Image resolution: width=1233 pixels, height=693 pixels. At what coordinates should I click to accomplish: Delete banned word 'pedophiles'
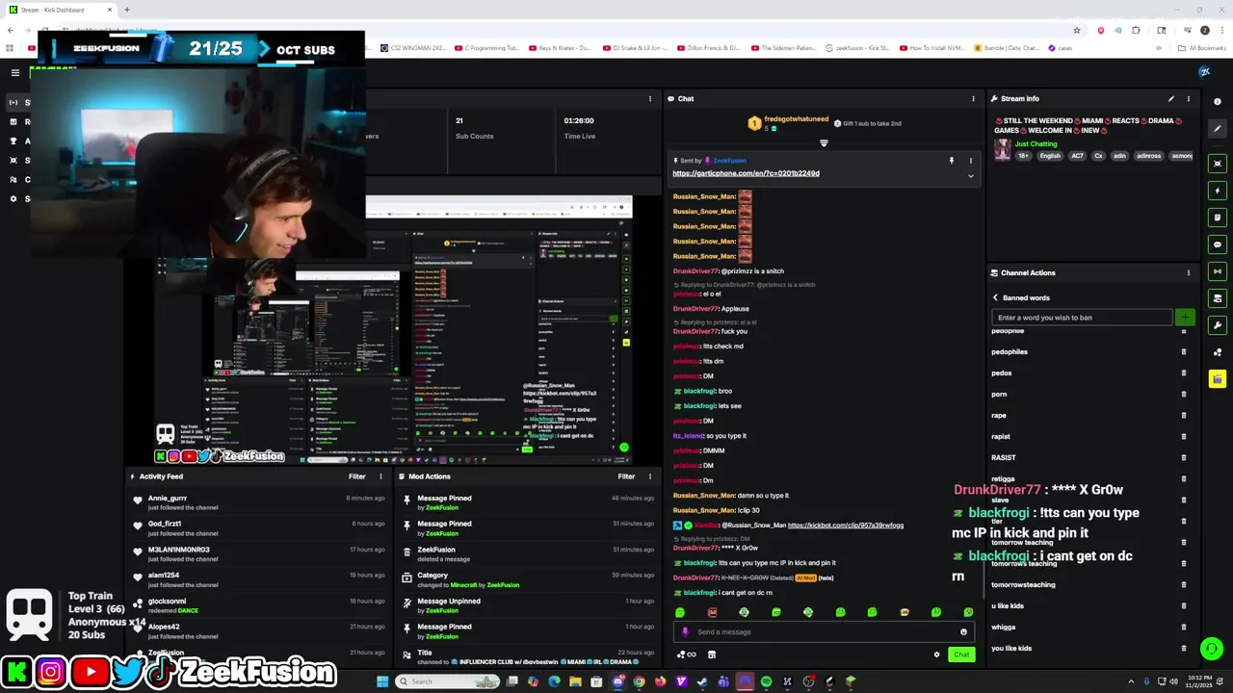(1184, 351)
